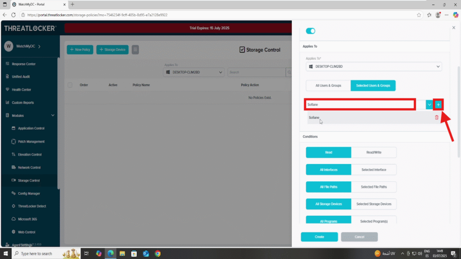Switch to All Users & Groups tab
The image size is (461, 259).
click(x=328, y=85)
